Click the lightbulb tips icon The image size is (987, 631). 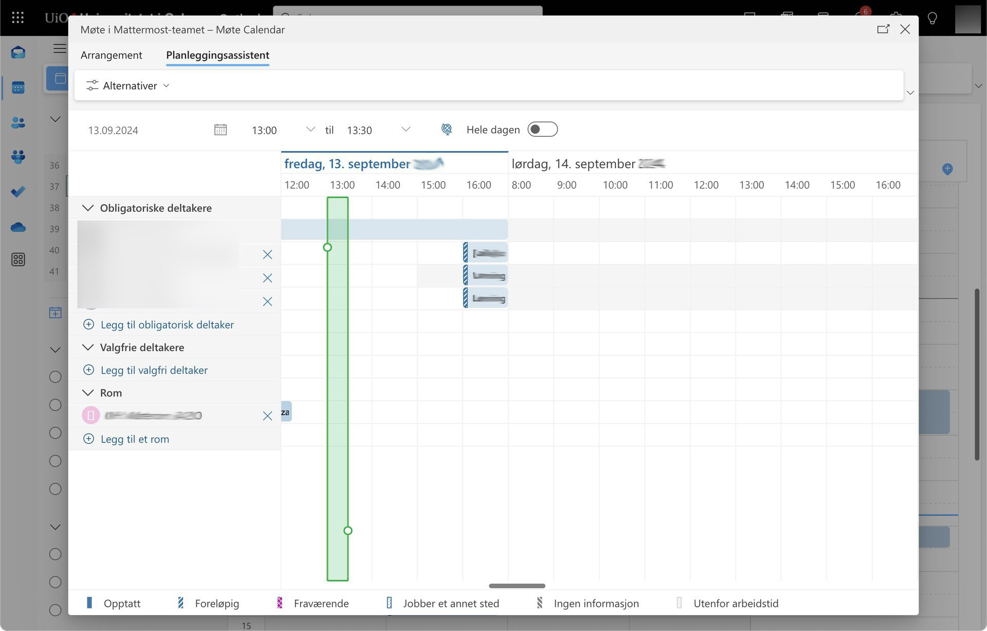932,18
